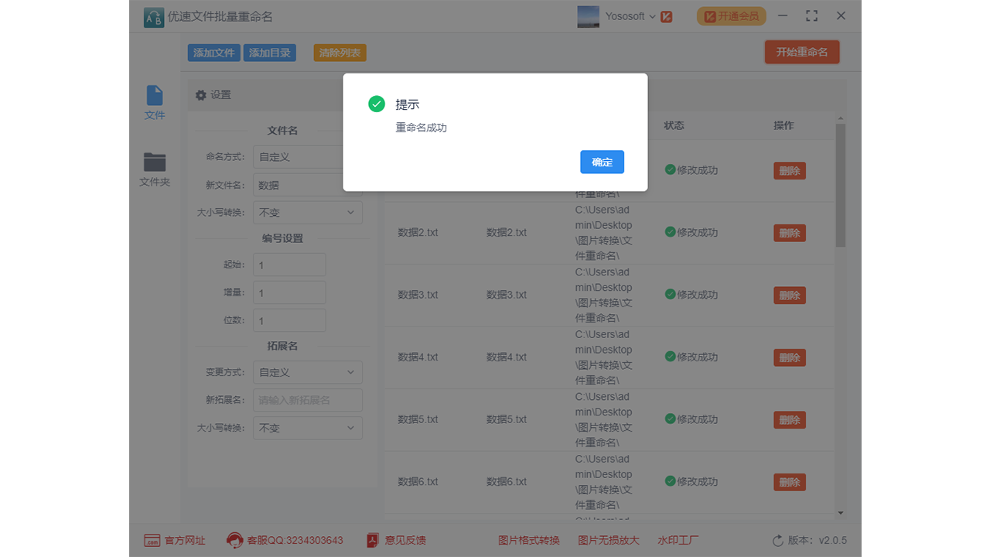Click 删除 for the 数据3.txt row

pyautogui.click(x=789, y=295)
